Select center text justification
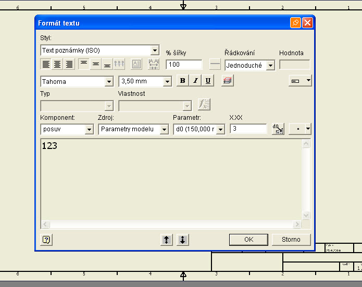Screen dimensions: 362x287 [x=57, y=65]
